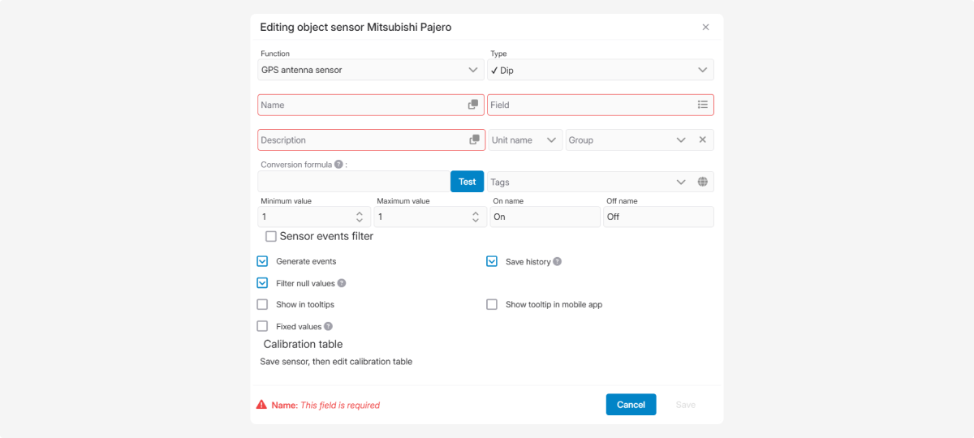Expand the Tags dropdown
This screenshot has height=438, width=974.
588,182
